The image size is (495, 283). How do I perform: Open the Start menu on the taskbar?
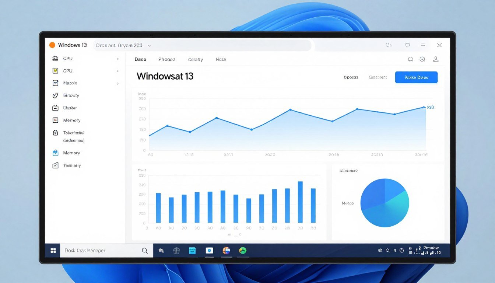coord(53,250)
